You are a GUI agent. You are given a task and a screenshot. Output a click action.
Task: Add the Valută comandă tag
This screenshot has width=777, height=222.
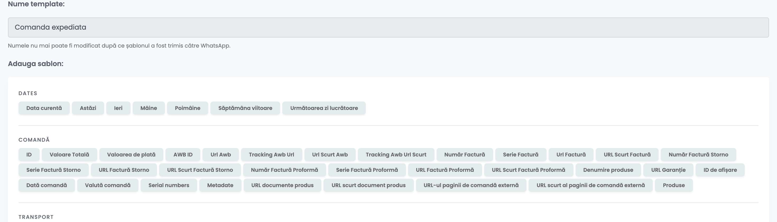pyautogui.click(x=108, y=185)
